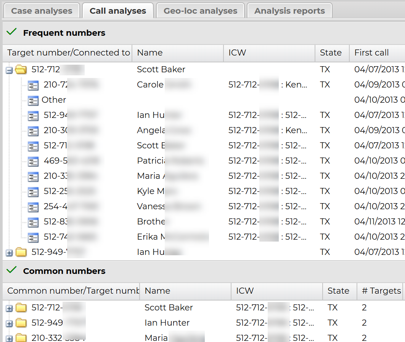Switch to the Case analyses tab

[42, 11]
